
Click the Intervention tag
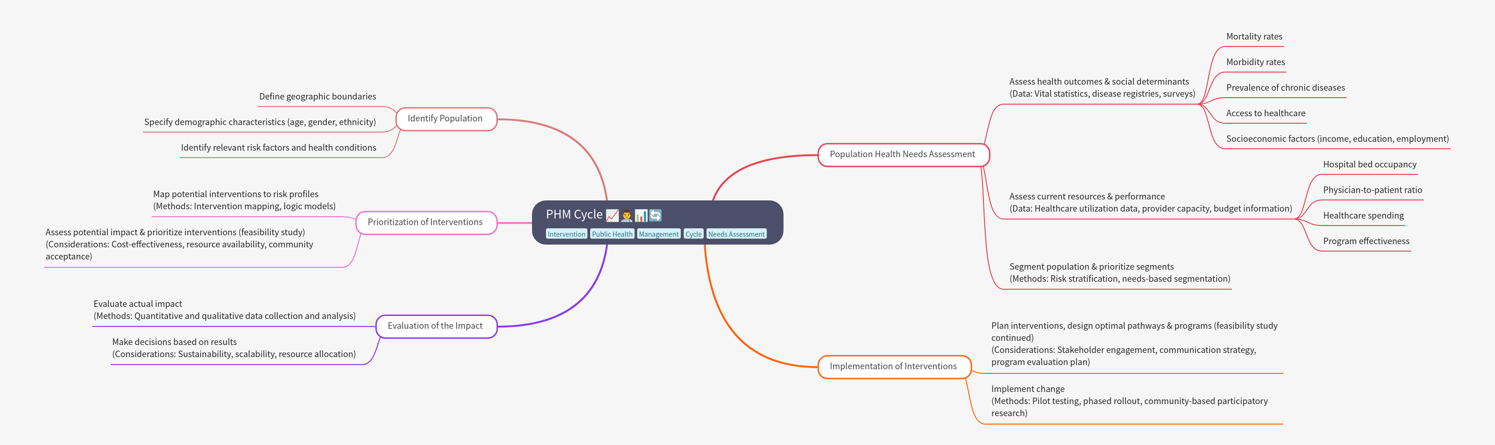coord(566,234)
